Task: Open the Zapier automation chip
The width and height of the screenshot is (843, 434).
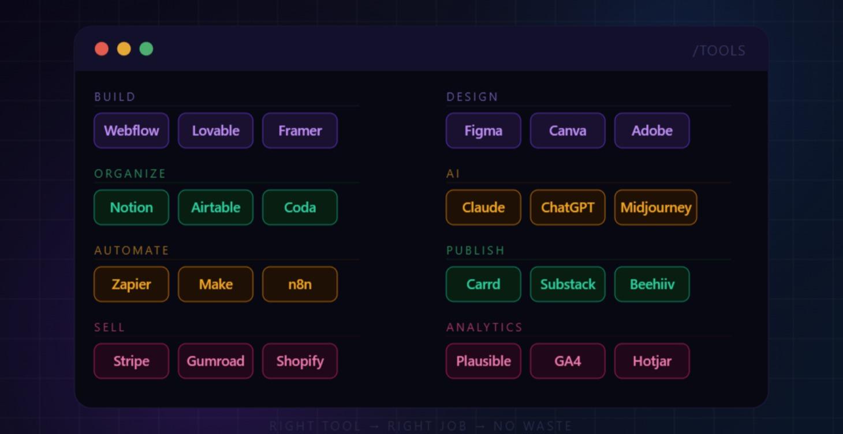Action: tap(132, 284)
